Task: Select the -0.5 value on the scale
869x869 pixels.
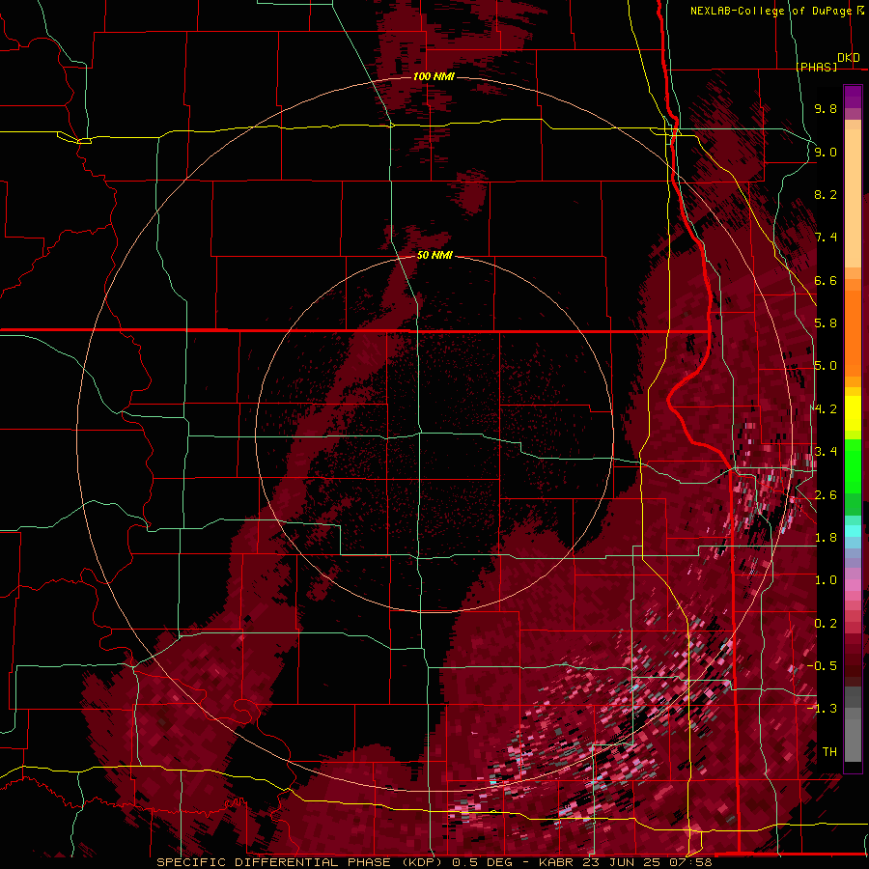Action: click(x=822, y=666)
